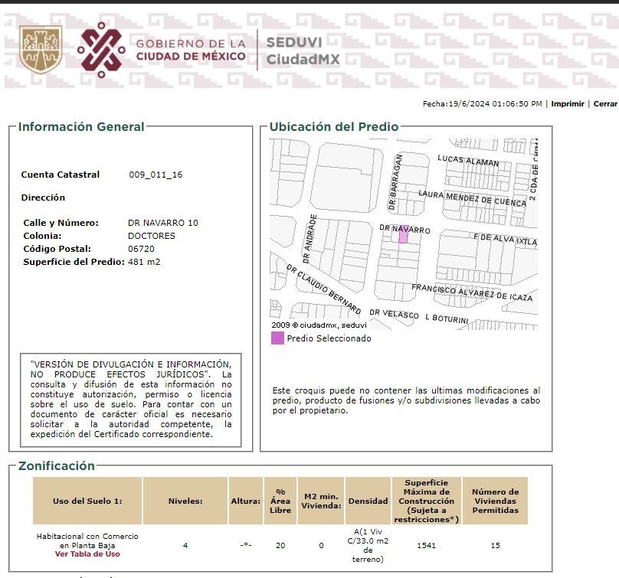Click the Cerrar link
The image size is (619, 578).
point(605,104)
